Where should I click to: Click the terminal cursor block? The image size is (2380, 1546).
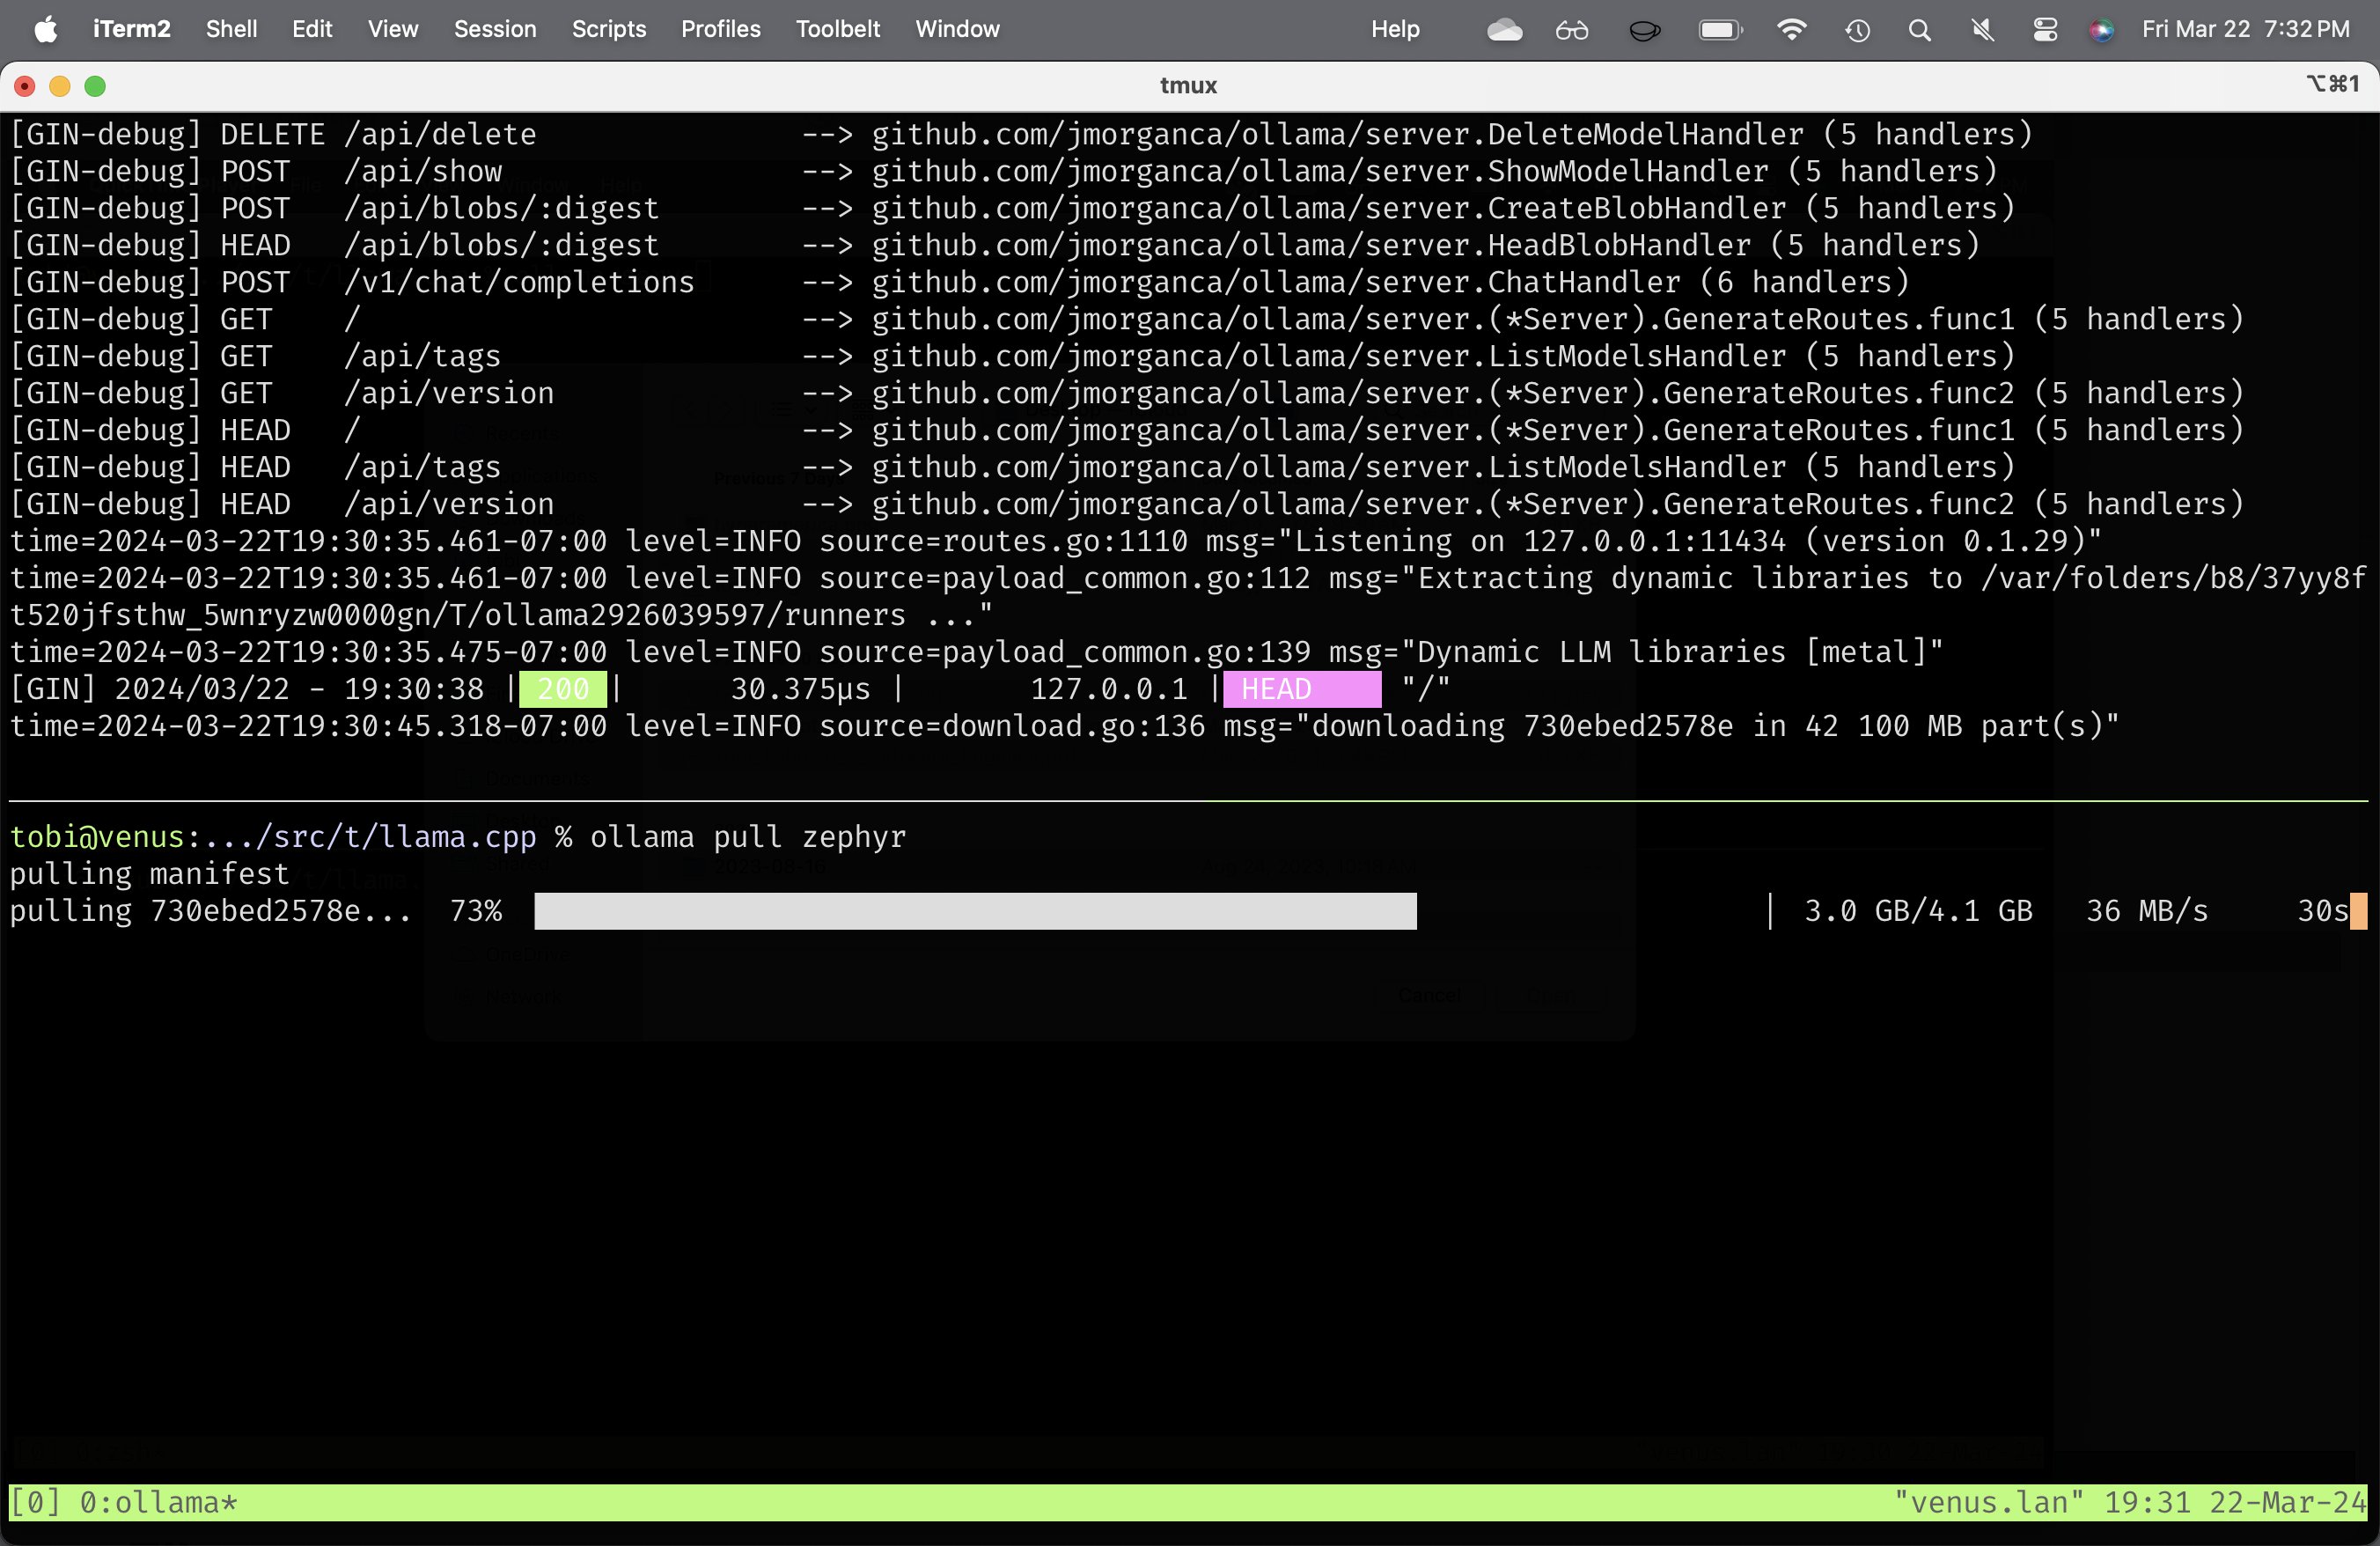coord(2358,911)
